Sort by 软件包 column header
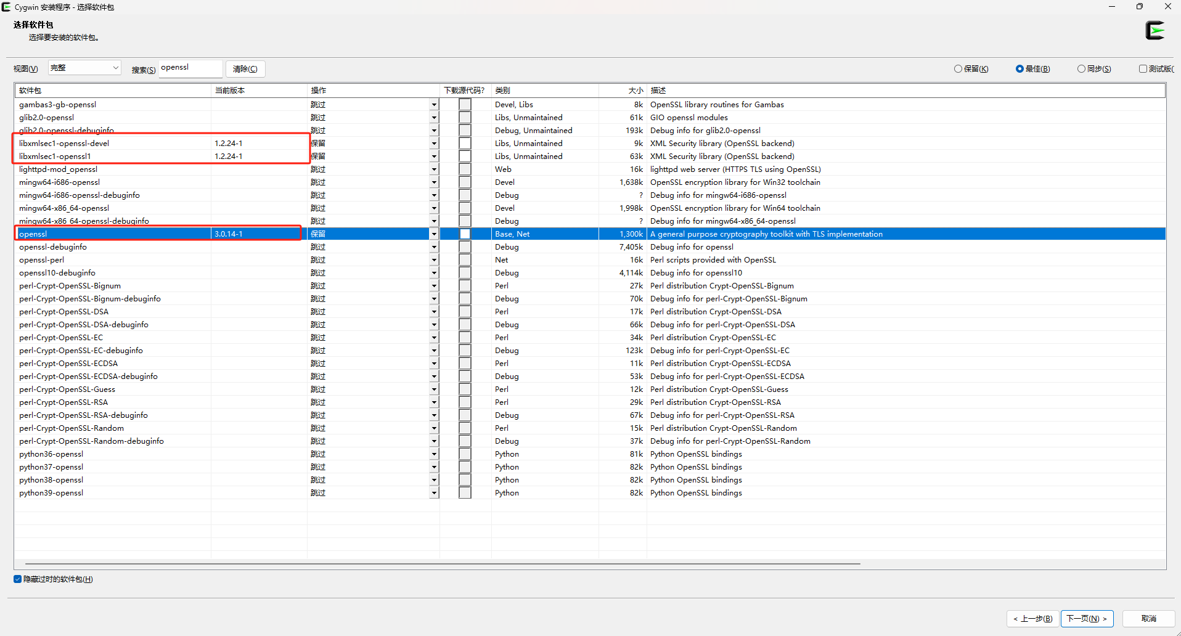Viewport: 1181px width, 636px height. [x=113, y=91]
